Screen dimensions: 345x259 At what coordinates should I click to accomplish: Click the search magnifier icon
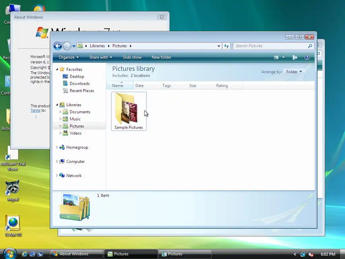click(x=310, y=46)
